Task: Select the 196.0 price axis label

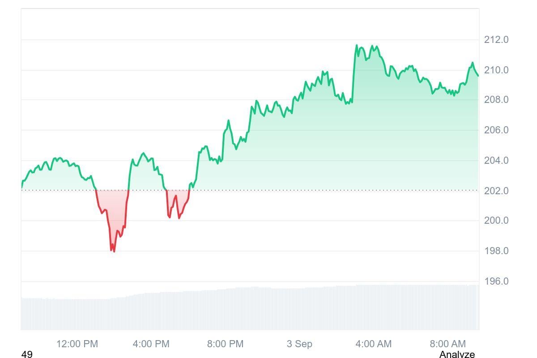Action: [x=496, y=281]
